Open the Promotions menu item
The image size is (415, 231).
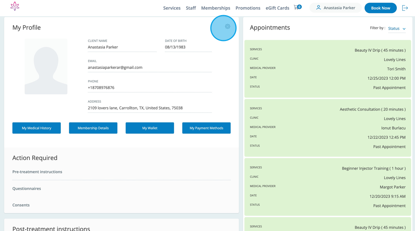(x=248, y=8)
